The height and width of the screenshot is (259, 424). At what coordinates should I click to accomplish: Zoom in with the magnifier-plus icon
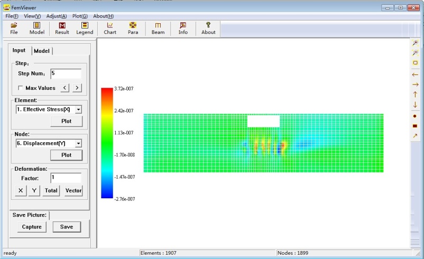415,43
